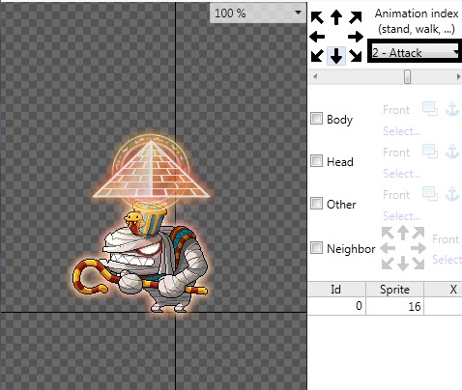Screen dimensions: 462x390
Task: Click the anchor icon for Body
Action: pyautogui.click(x=452, y=109)
